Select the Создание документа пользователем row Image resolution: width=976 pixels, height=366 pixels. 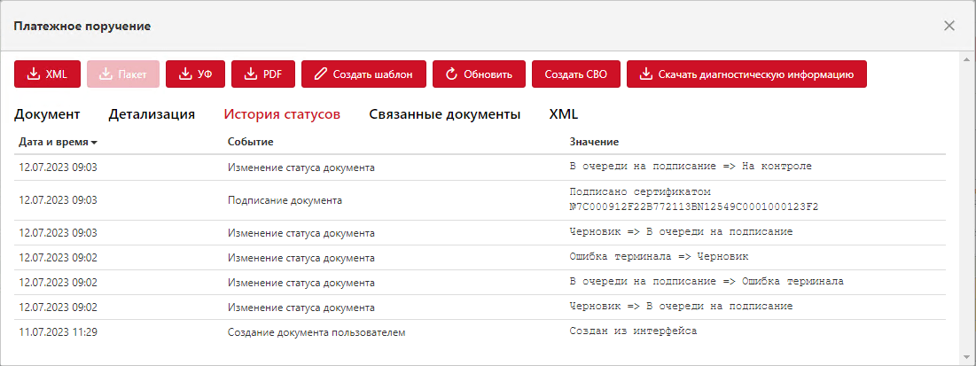[x=480, y=332]
